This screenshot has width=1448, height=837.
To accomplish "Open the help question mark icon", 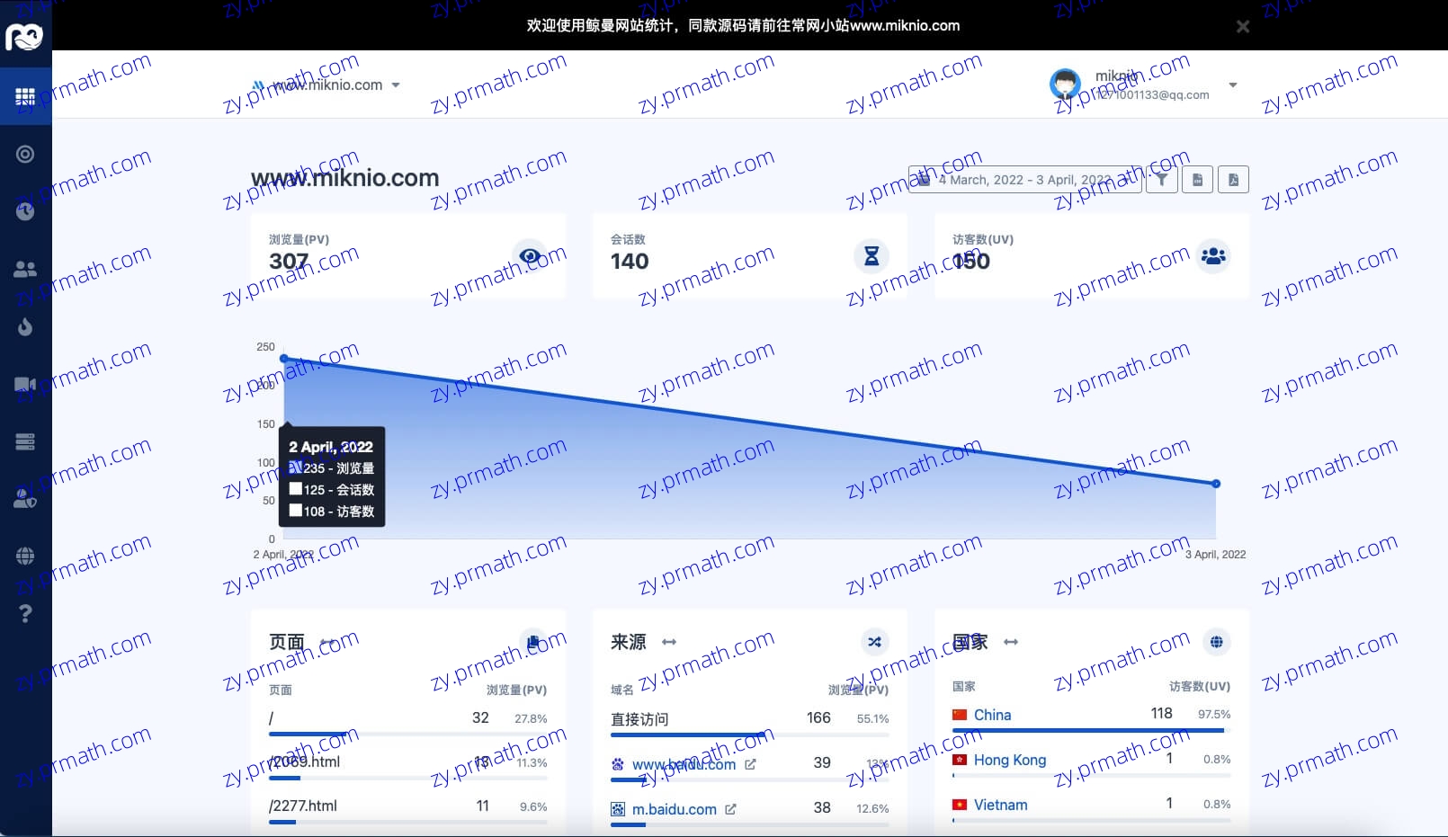I will (25, 614).
